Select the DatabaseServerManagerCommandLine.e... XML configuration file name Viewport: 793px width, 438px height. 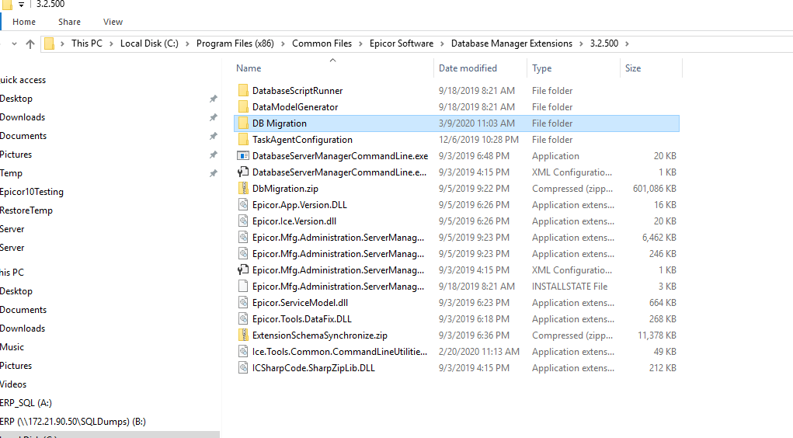point(339,172)
